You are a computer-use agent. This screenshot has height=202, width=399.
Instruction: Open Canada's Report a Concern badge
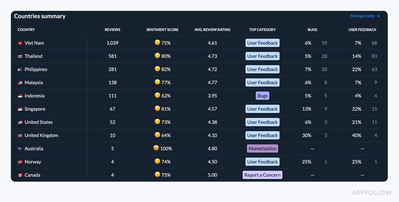click(x=262, y=175)
